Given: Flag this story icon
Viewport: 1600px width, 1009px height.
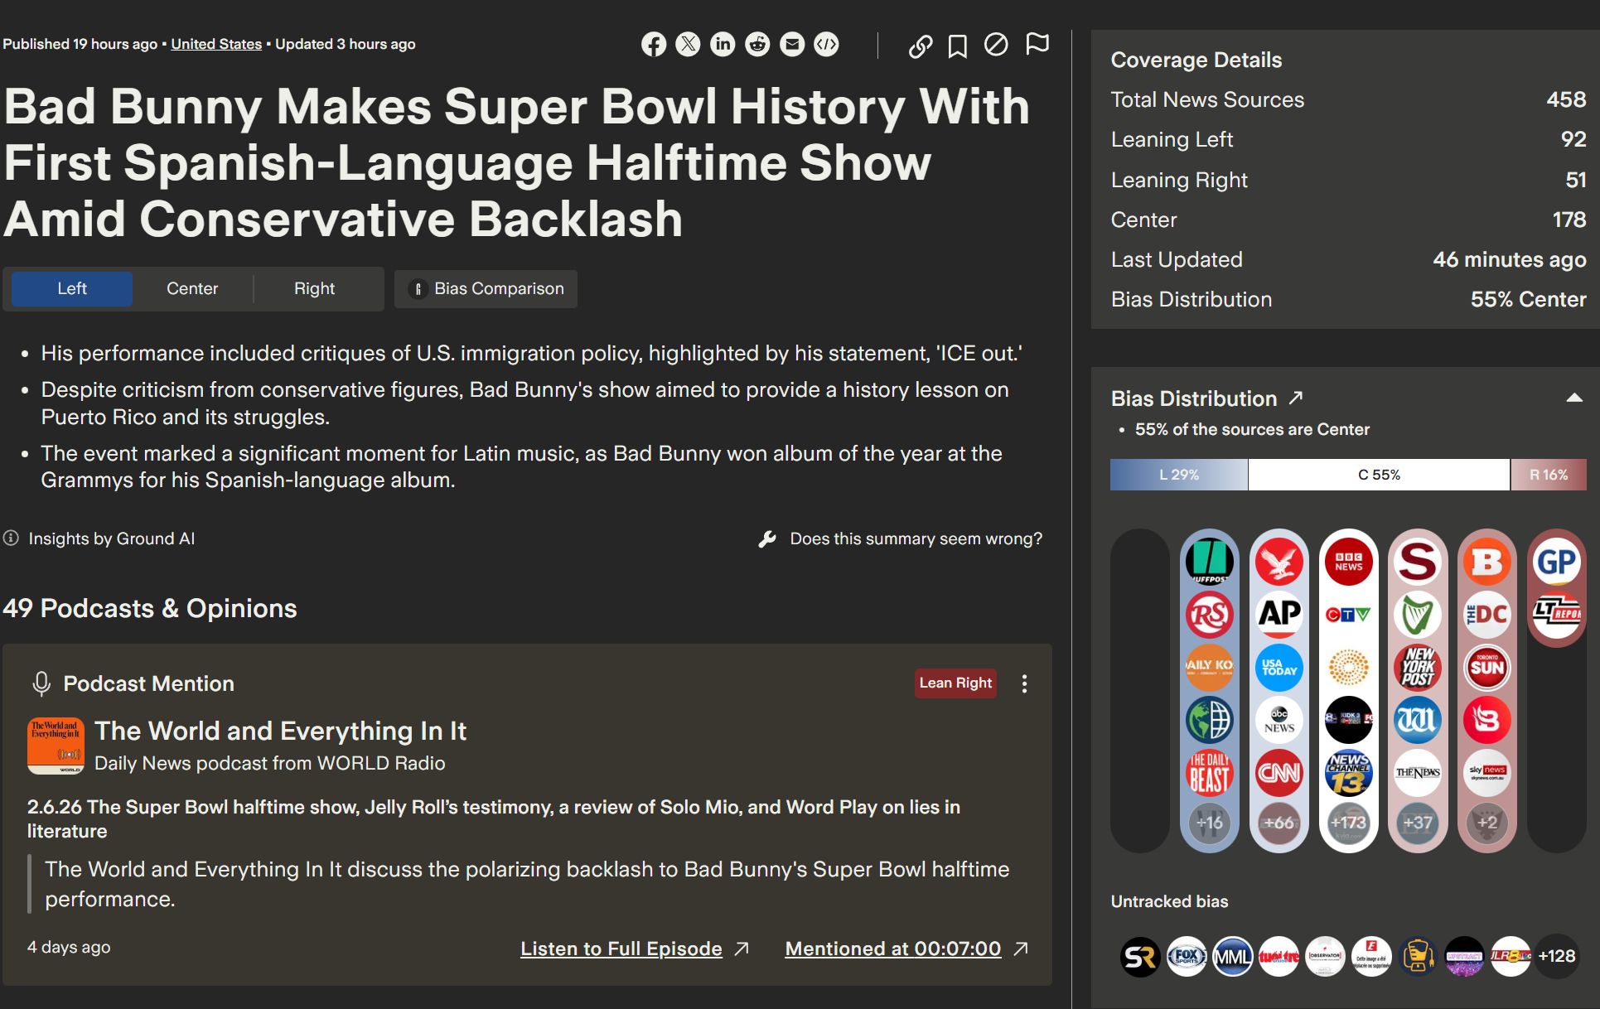Looking at the screenshot, I should [1037, 45].
